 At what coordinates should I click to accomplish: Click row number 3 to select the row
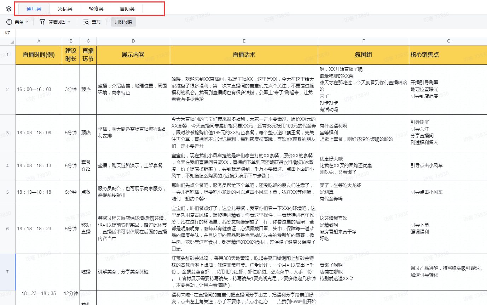(x=7, y=132)
